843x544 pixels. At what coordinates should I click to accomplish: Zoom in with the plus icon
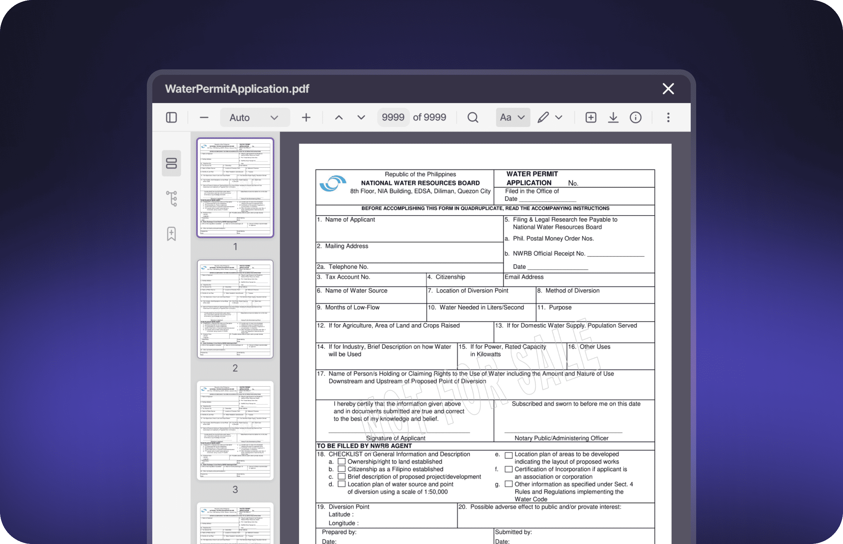(x=306, y=117)
